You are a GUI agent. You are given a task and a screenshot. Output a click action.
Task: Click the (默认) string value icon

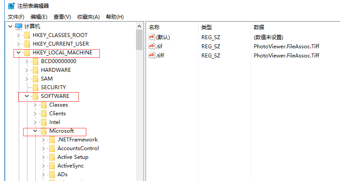(x=152, y=37)
